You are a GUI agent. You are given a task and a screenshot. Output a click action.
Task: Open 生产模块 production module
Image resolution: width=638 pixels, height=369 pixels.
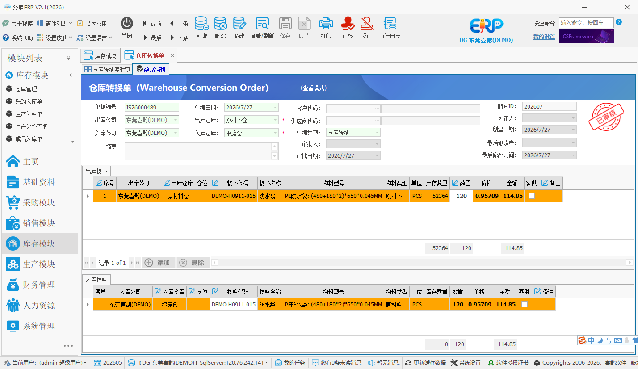click(x=39, y=264)
